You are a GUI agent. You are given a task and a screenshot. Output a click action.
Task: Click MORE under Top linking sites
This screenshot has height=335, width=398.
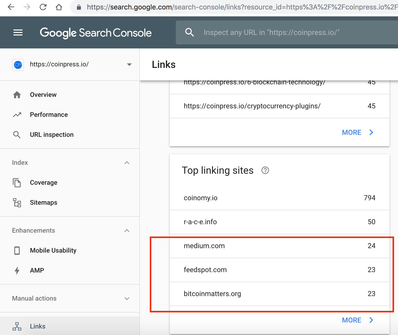[x=358, y=320]
